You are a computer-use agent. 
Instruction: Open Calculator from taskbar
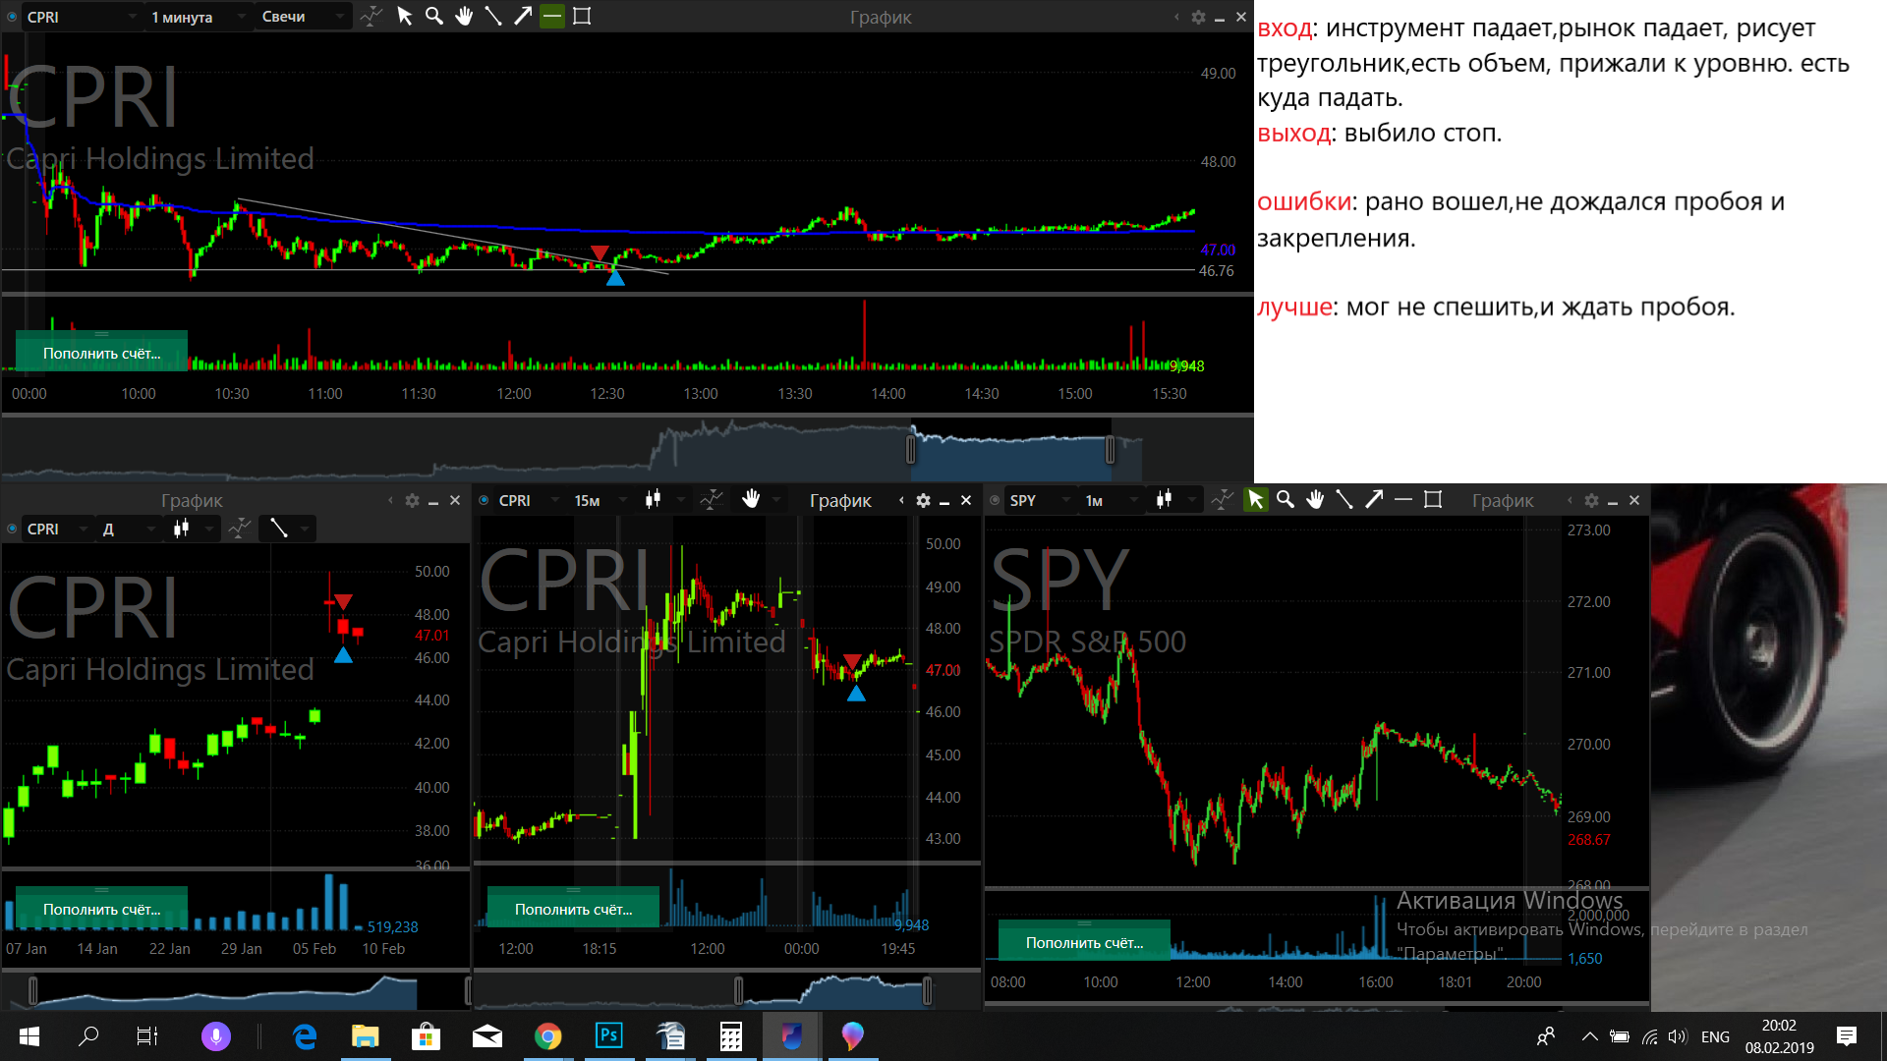pyautogui.click(x=730, y=1036)
